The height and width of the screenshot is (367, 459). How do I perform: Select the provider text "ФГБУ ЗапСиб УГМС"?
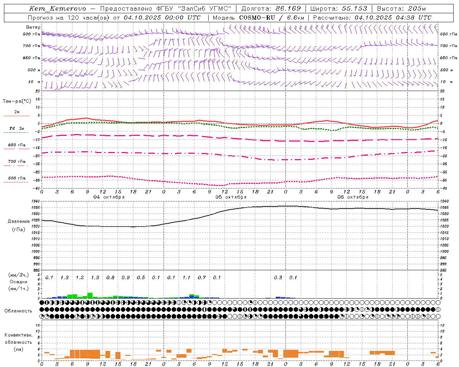pyautogui.click(x=194, y=9)
